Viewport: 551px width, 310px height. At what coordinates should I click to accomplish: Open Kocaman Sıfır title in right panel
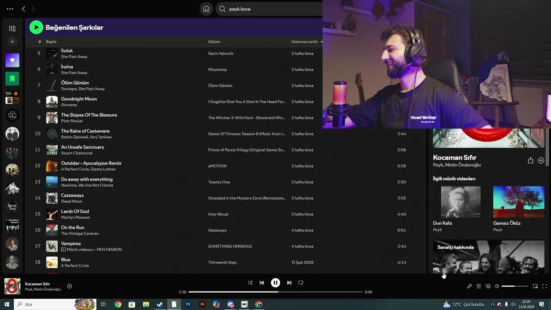455,158
